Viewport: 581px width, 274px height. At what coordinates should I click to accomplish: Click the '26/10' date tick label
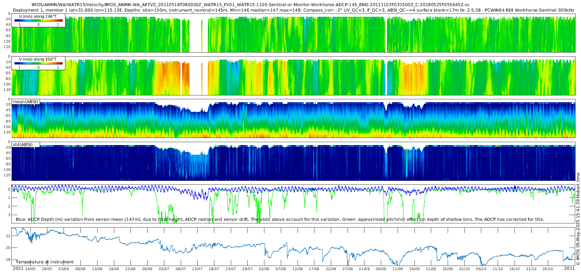click(548, 269)
